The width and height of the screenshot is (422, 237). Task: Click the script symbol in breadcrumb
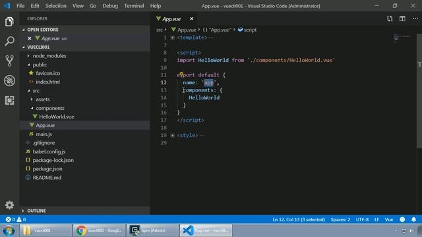click(x=247, y=30)
